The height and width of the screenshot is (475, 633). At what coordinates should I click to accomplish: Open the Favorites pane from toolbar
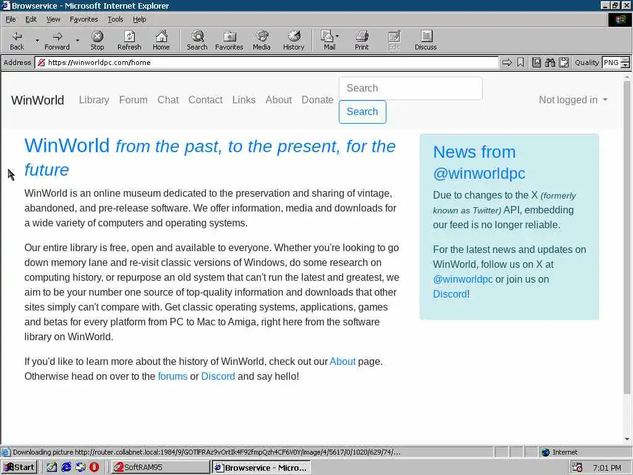[229, 40]
